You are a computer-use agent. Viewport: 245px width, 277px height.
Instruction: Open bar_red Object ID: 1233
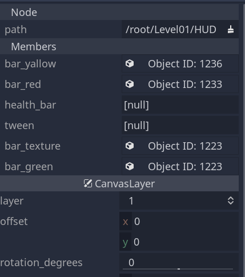[180, 84]
